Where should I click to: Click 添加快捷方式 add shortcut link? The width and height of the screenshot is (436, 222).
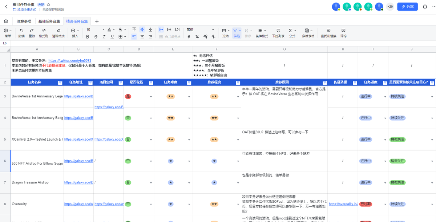(24, 10)
